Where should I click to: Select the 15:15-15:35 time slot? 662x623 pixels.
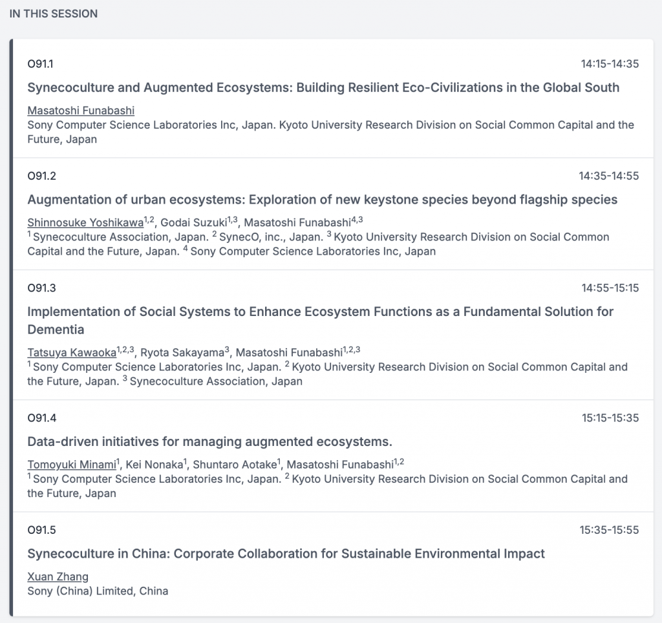point(610,418)
